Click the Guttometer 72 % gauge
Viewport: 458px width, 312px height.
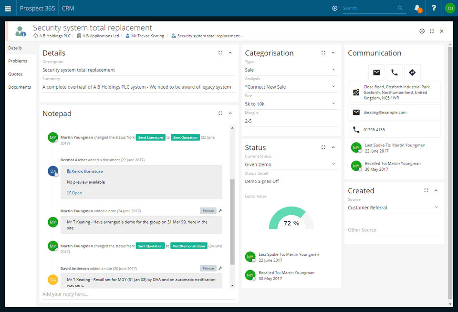click(291, 218)
